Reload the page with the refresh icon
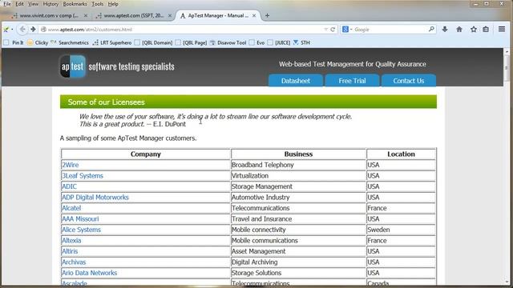Image resolution: width=513 pixels, height=288 pixels. (333, 30)
